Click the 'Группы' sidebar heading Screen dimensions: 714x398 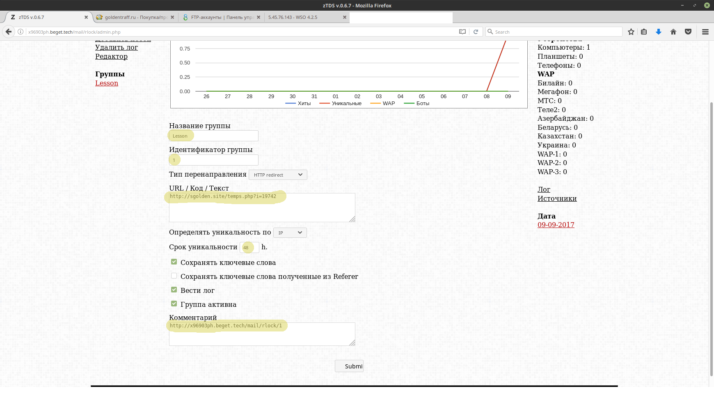pyautogui.click(x=110, y=74)
